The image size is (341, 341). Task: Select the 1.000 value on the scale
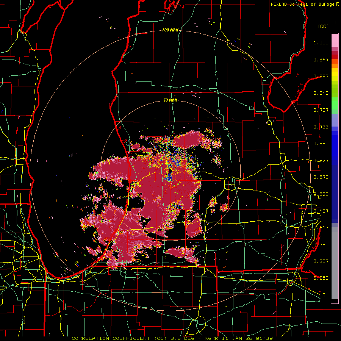(321, 42)
